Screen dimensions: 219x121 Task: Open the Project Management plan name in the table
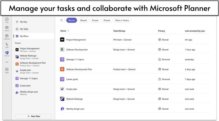[76, 40]
